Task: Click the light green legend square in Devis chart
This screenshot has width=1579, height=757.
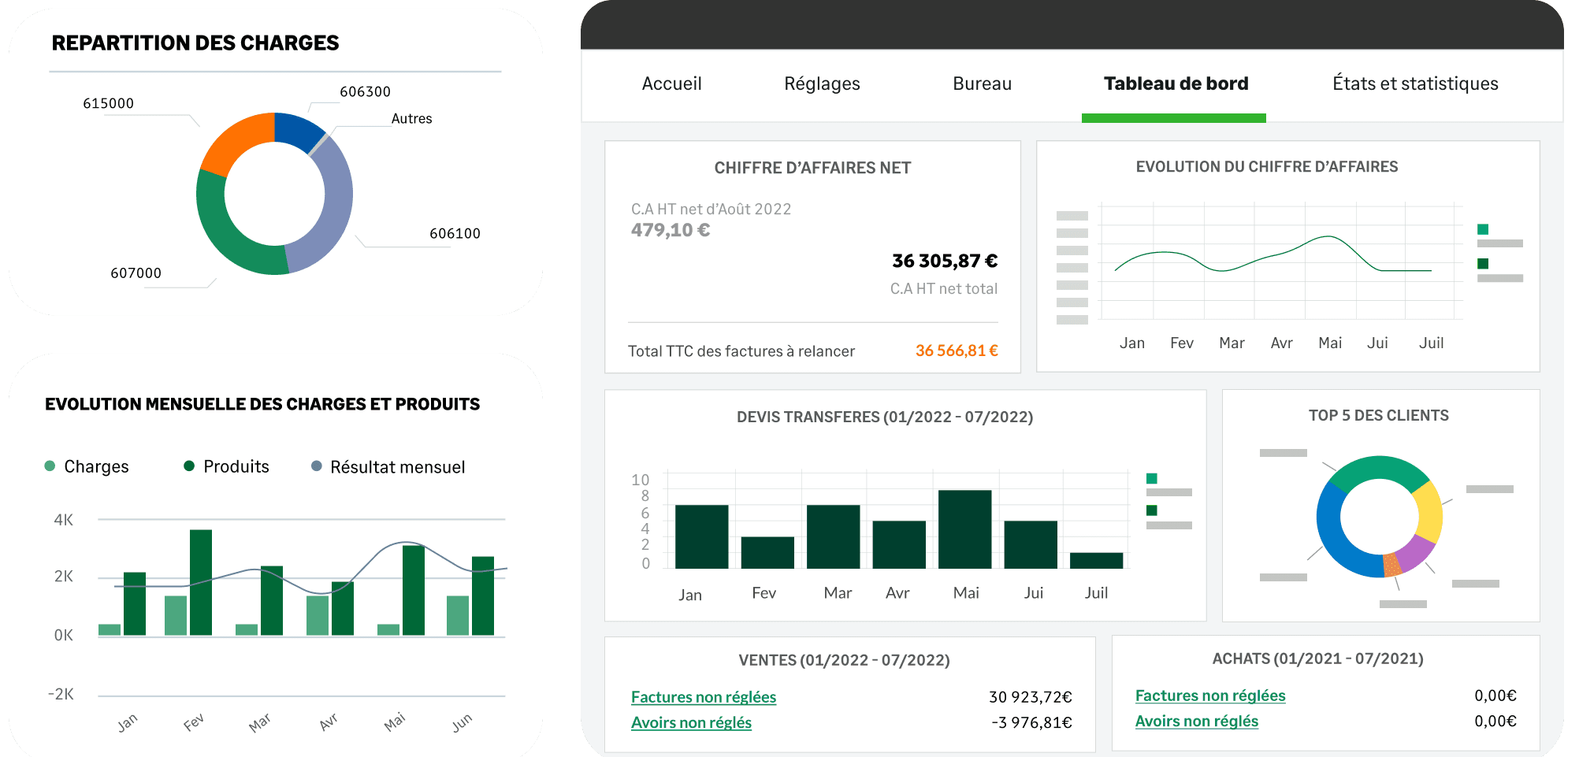Action: 1152,478
